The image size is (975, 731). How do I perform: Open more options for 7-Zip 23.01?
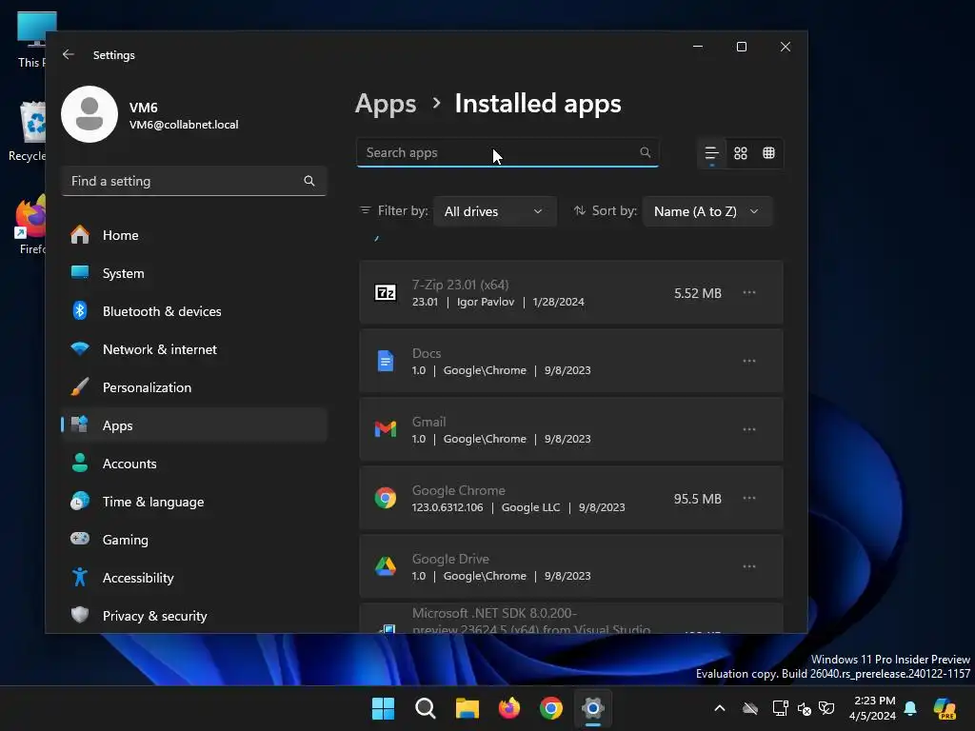[x=749, y=292]
